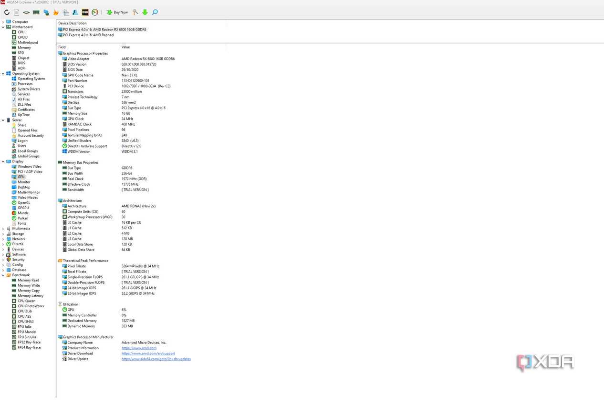The height and width of the screenshot is (402, 604).
Task: Click the memory module toolbar icon
Action: [36, 12]
